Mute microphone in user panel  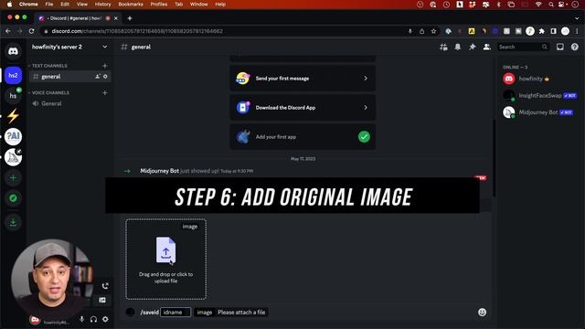point(81,319)
